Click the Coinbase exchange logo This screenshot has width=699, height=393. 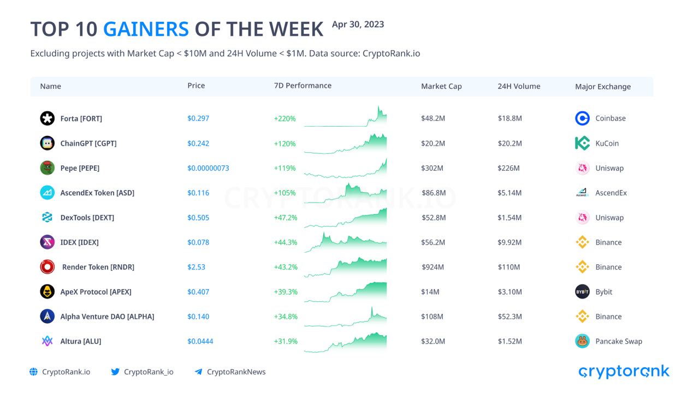click(x=583, y=118)
